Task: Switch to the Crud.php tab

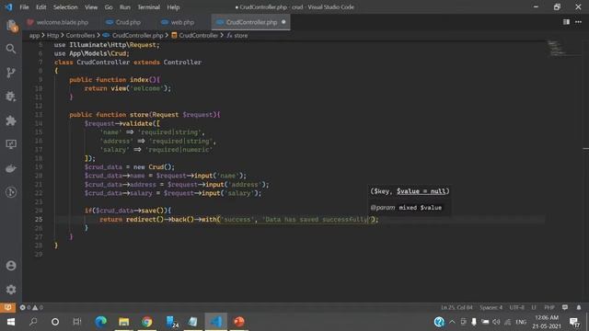Action: (124, 22)
